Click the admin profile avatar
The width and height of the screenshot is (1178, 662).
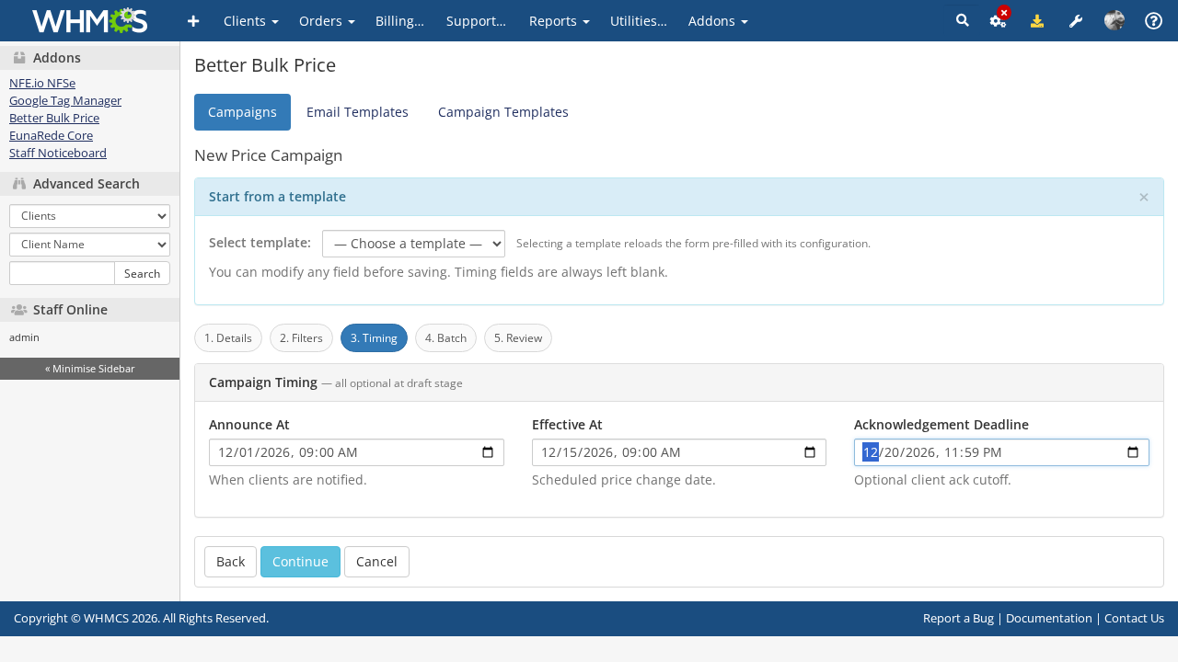(1114, 20)
